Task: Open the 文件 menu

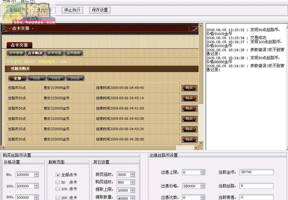Action: click(9, 2)
